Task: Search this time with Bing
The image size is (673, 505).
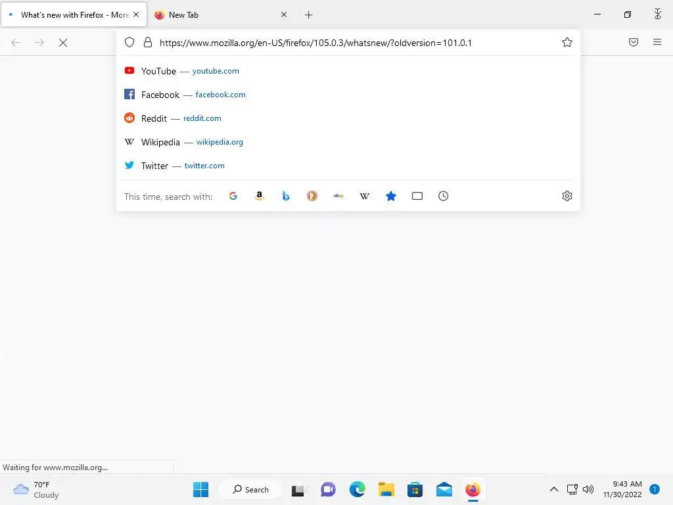Action: (286, 196)
